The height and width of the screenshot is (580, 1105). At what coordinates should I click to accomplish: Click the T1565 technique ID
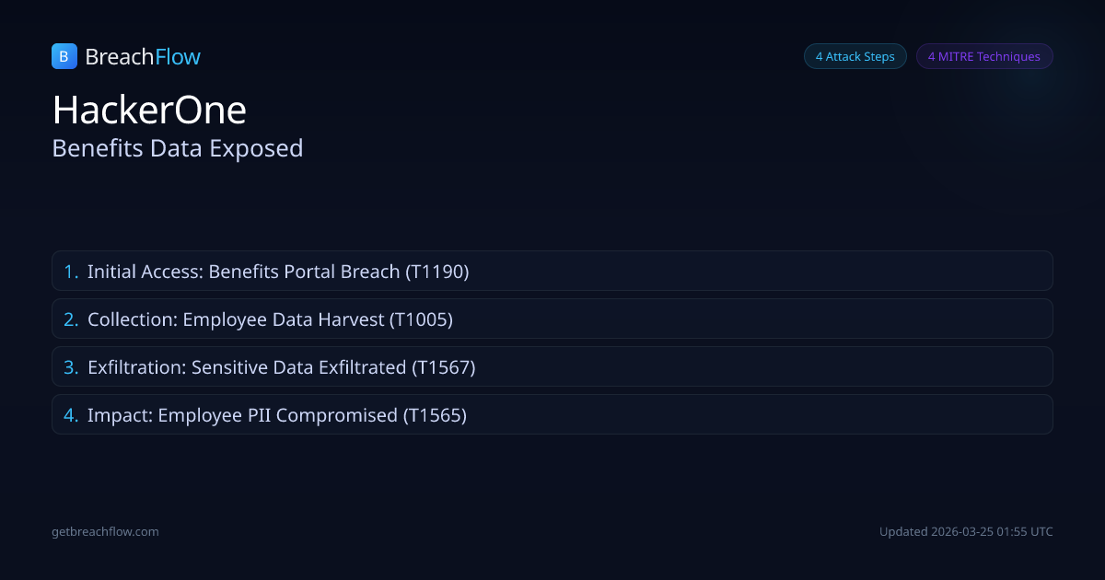pos(435,415)
